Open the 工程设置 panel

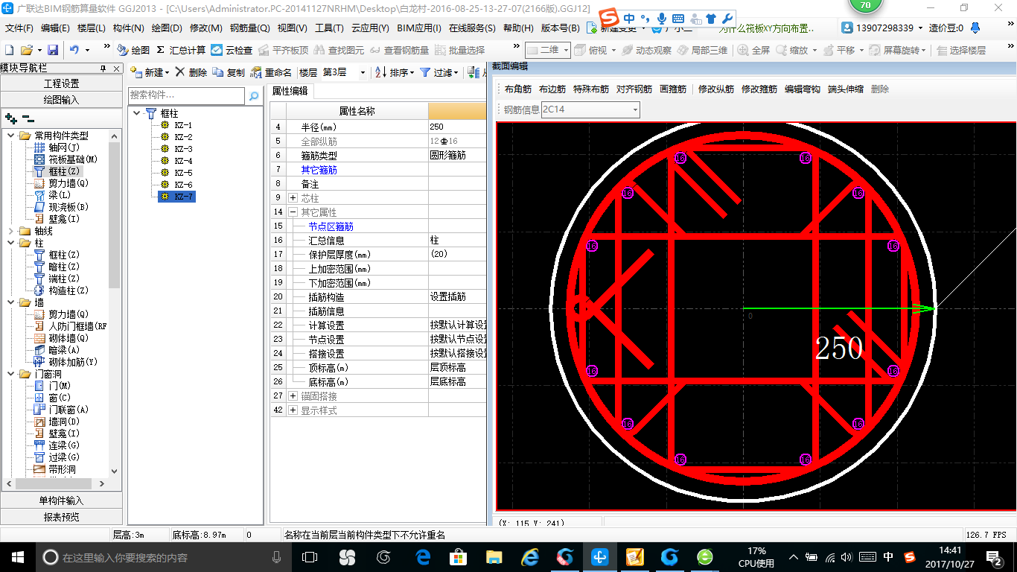[x=61, y=83]
